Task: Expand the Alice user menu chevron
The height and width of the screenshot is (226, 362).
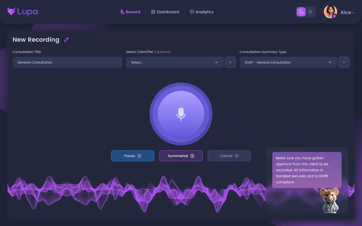Action: tap(353, 13)
